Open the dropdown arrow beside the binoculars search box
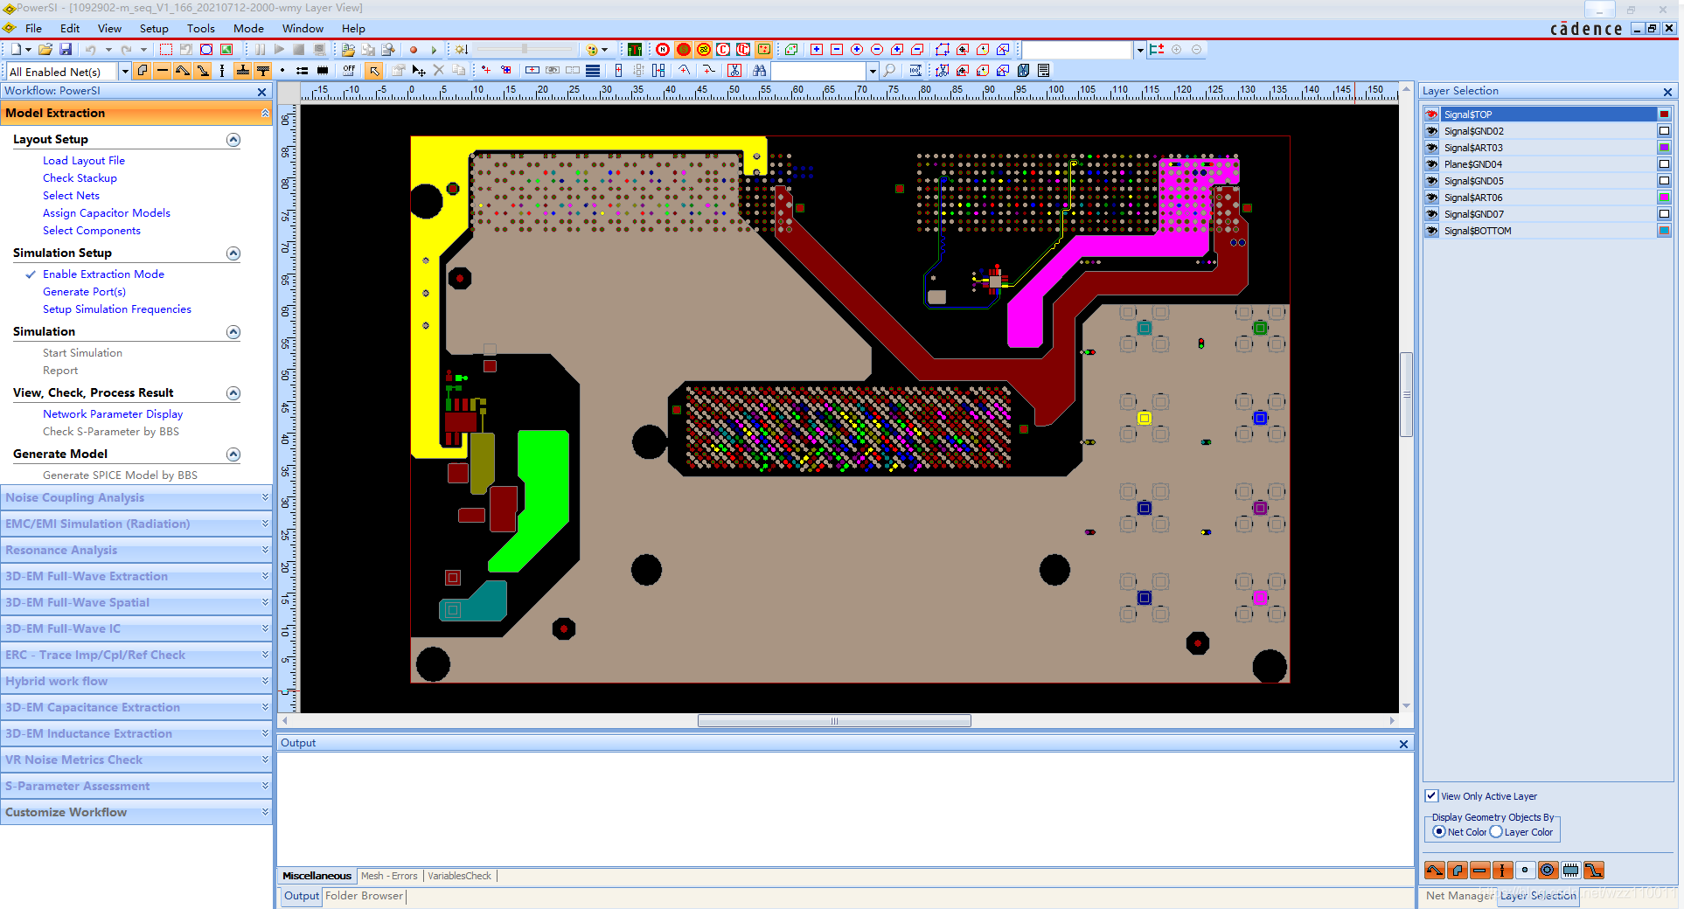The height and width of the screenshot is (909, 1684). (872, 72)
